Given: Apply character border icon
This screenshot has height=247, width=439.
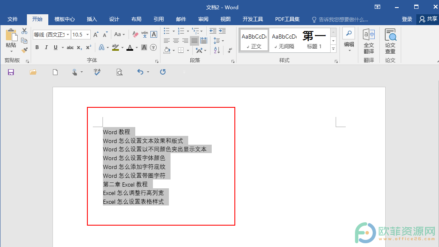Looking at the screenshot, I should click(x=154, y=34).
